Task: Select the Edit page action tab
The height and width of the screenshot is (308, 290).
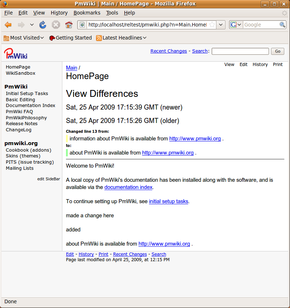Action: point(244,65)
